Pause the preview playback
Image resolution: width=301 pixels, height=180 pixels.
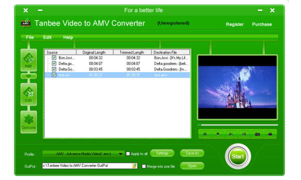(205, 134)
